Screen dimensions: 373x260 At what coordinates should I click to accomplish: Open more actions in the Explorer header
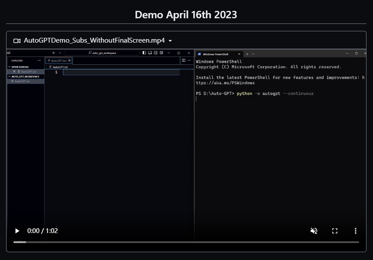point(39,60)
